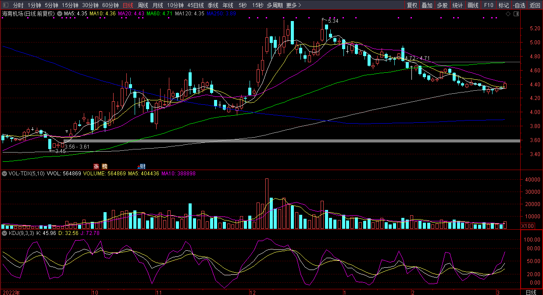Viewport: 543px width, 295px height.
Task: Switch to the 周线 weekly period tab
Action: pos(143,5)
